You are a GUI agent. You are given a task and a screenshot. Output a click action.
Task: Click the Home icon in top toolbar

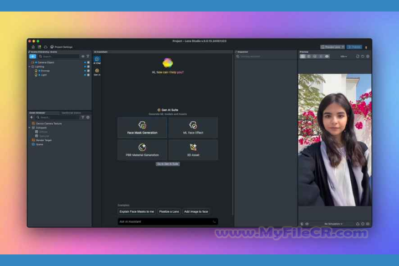[x=33, y=47]
